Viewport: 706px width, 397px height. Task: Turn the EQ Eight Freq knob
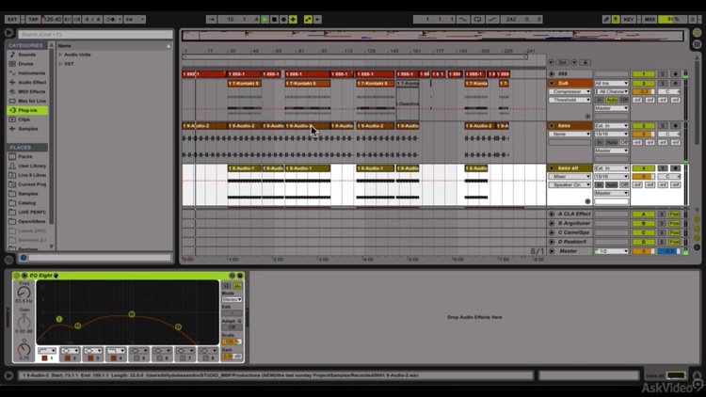[24, 293]
